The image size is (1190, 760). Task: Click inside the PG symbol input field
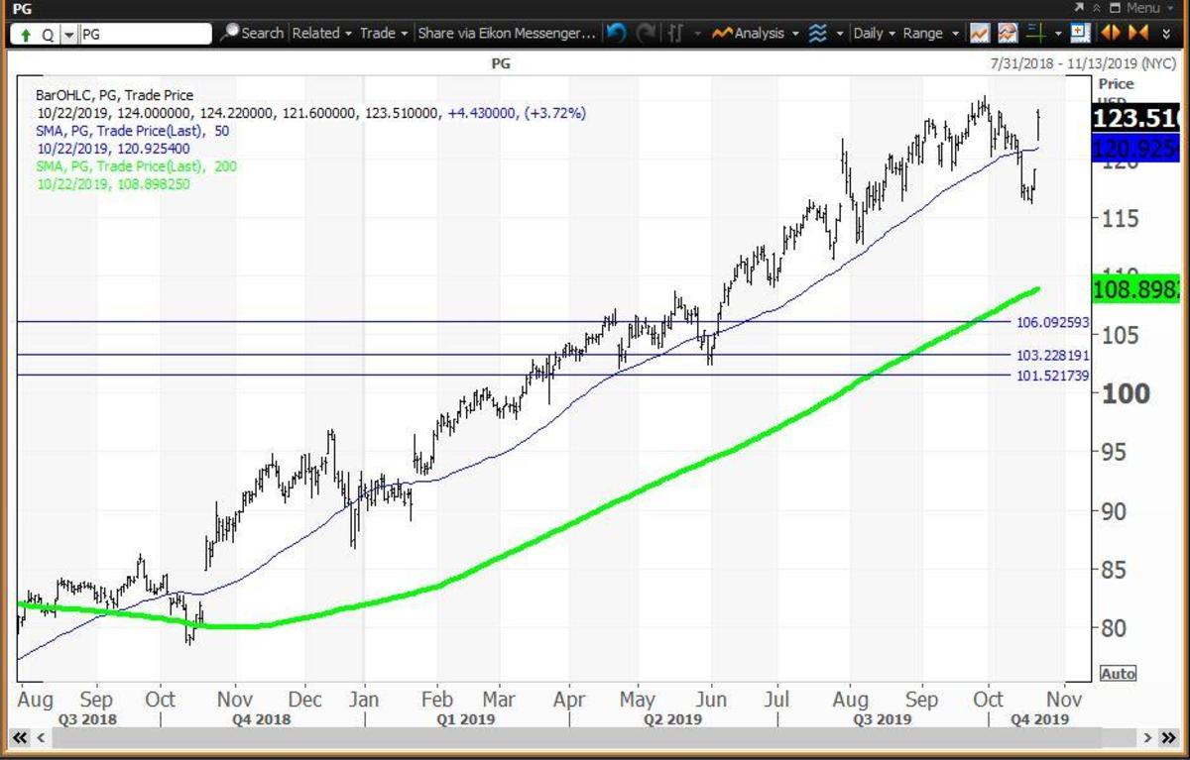(x=144, y=34)
